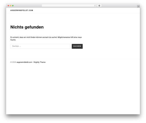Select the Nichts gefunden heading
146x123 pixels.
(x=27, y=27)
